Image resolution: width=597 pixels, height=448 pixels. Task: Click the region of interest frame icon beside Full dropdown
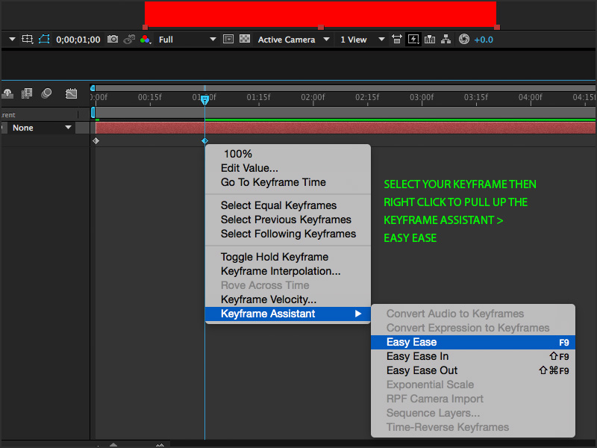tap(228, 39)
